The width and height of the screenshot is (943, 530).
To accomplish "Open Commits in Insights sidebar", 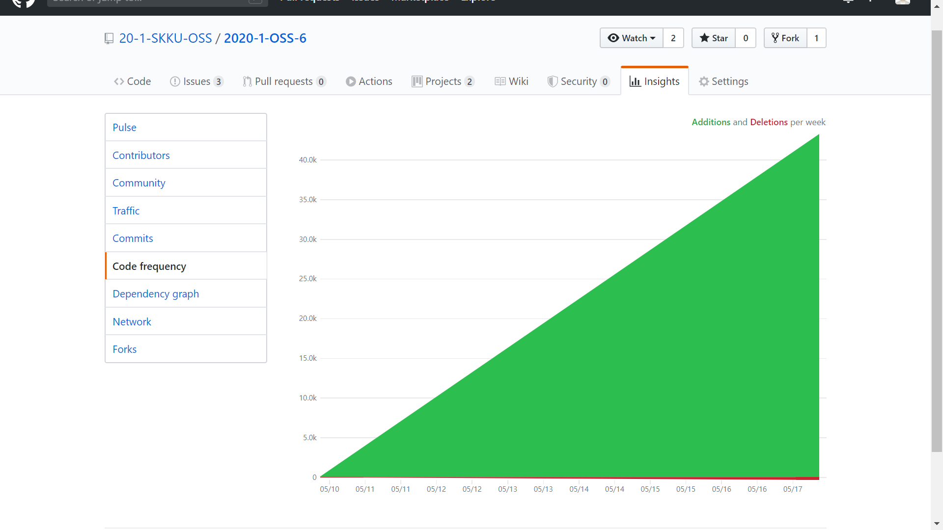I will point(186,238).
